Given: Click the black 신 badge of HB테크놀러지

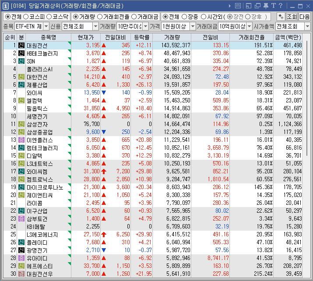Looking at the screenshot, I should click(x=21, y=53).
